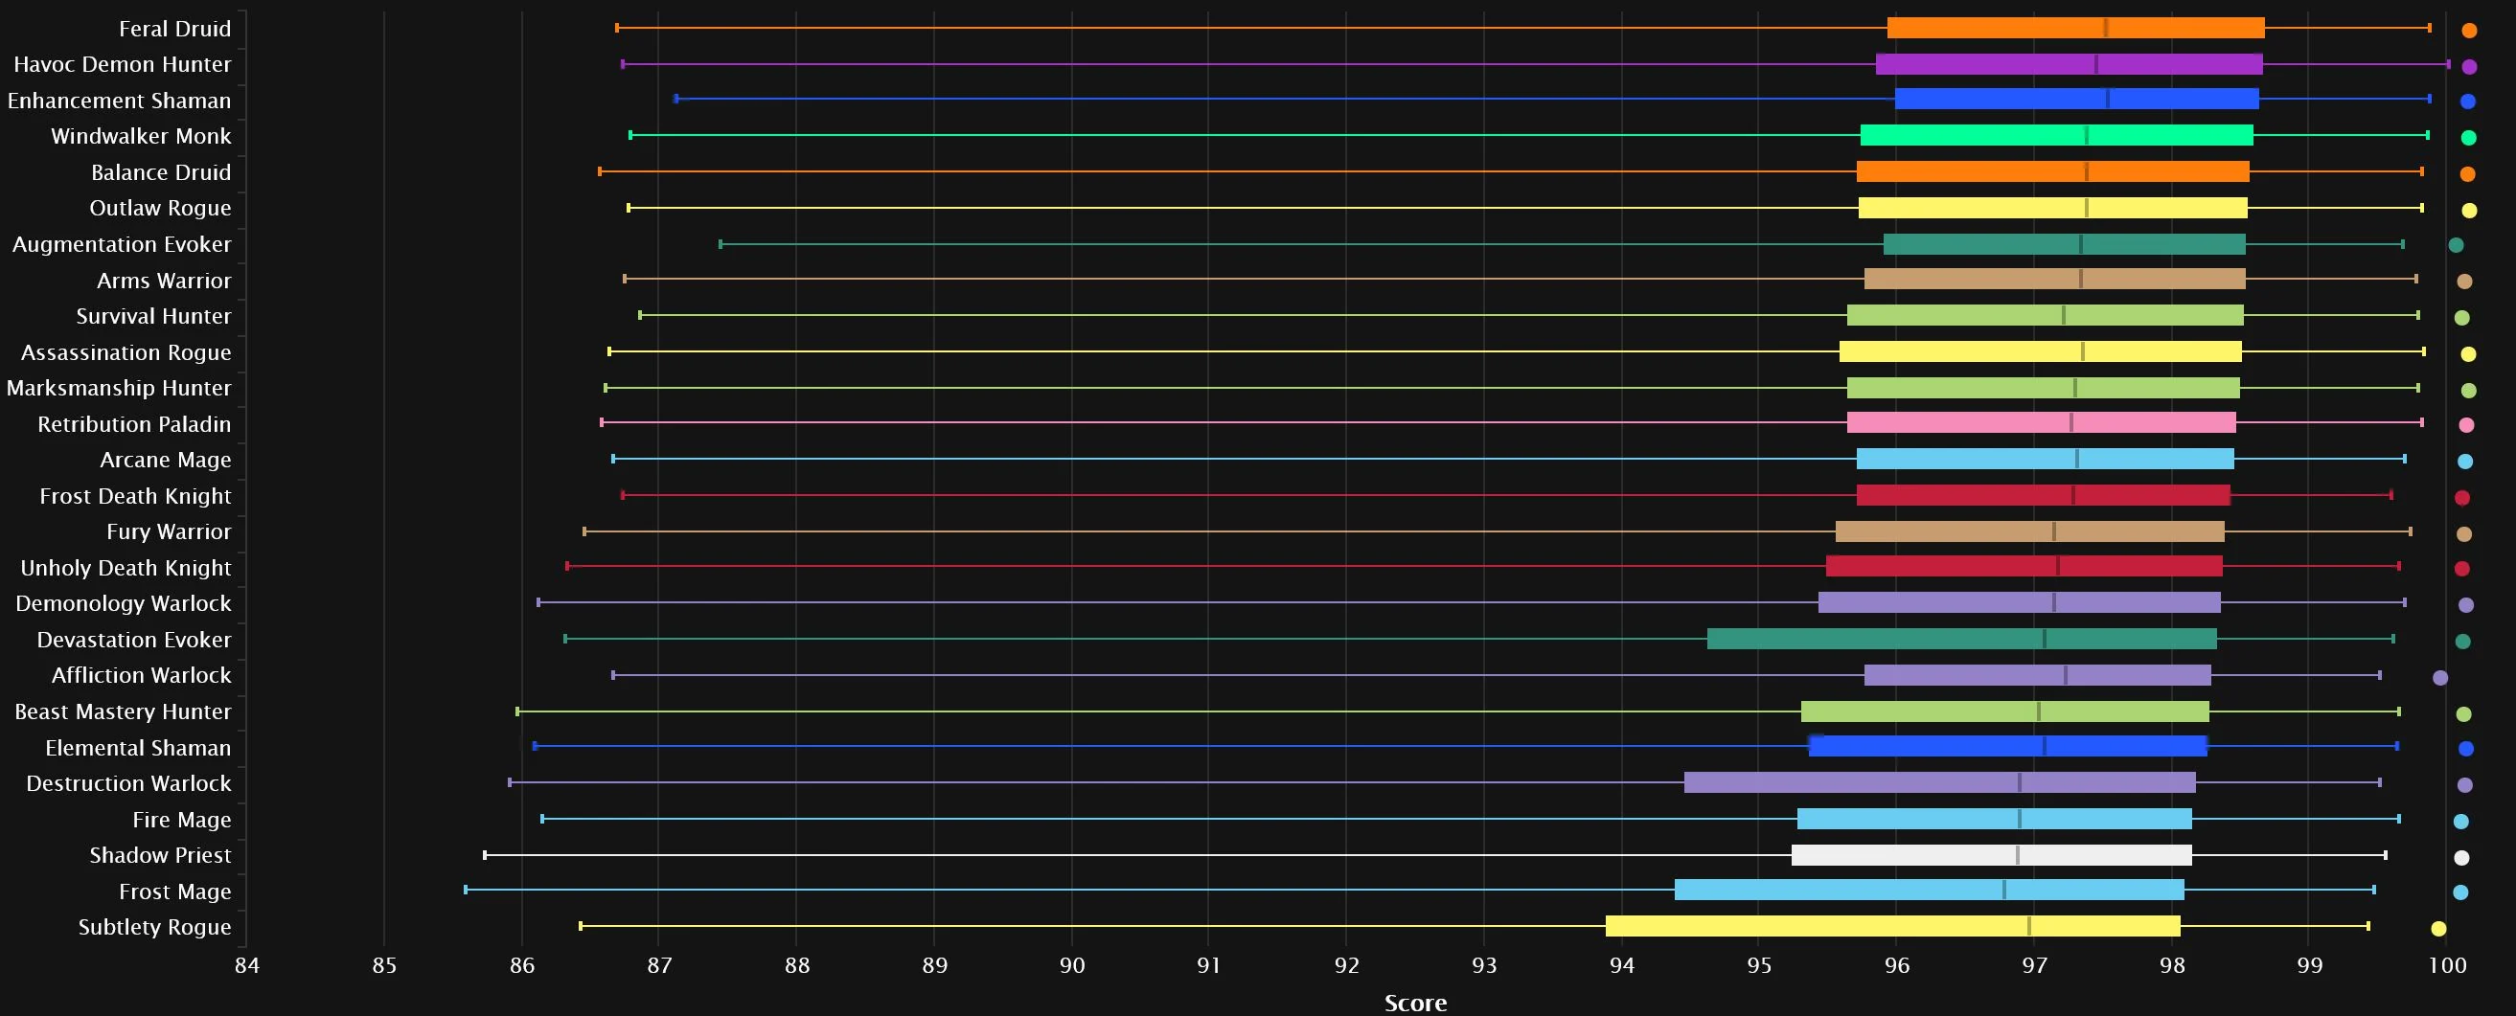Click the Feral Druid orange box bar
The image size is (2516, 1016).
coord(2075,29)
